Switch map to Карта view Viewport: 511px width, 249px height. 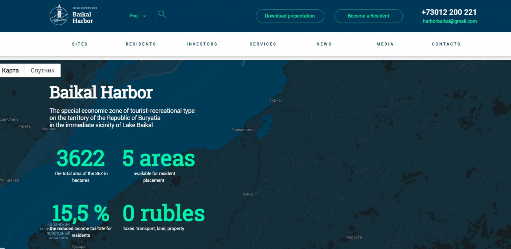pyautogui.click(x=11, y=71)
